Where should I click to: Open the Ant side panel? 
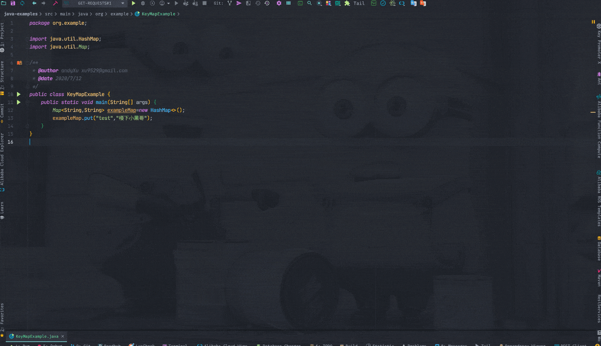click(598, 78)
